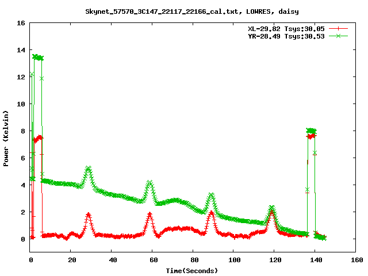Click the y-axis tick label 16
The height and width of the screenshot is (276, 368).
click(21, 23)
